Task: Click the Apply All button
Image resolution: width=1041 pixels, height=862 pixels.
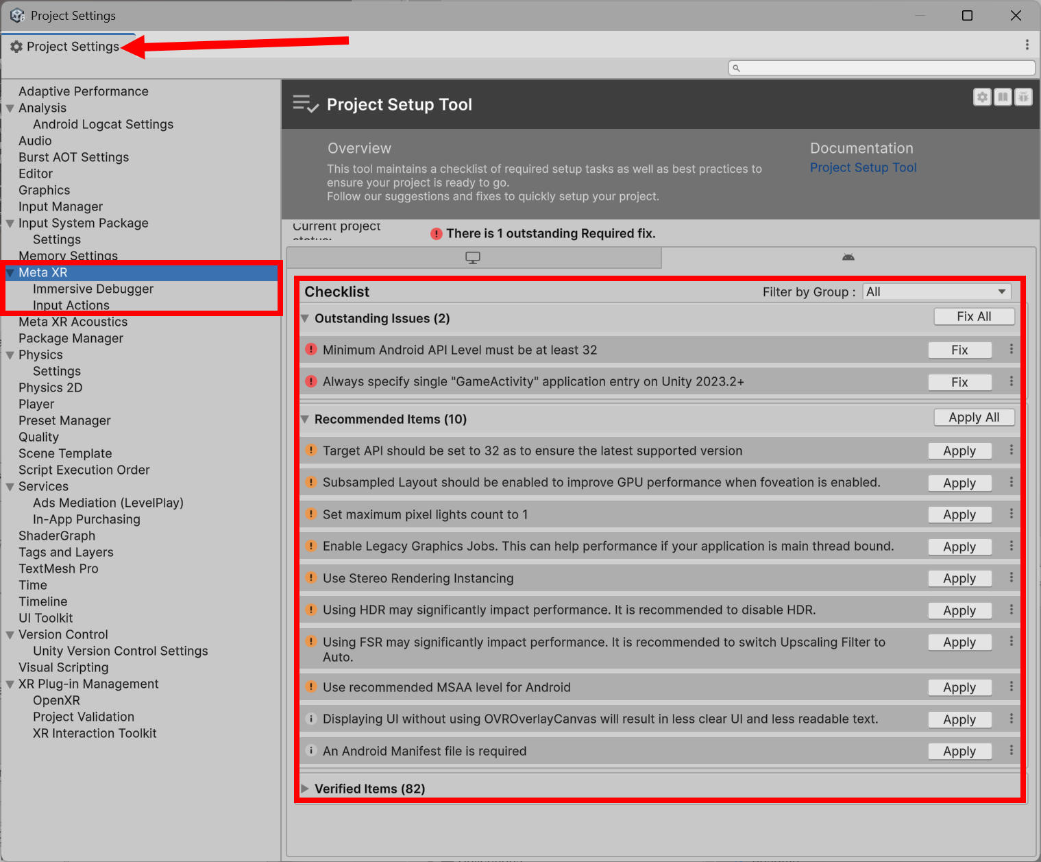Action: click(x=974, y=417)
